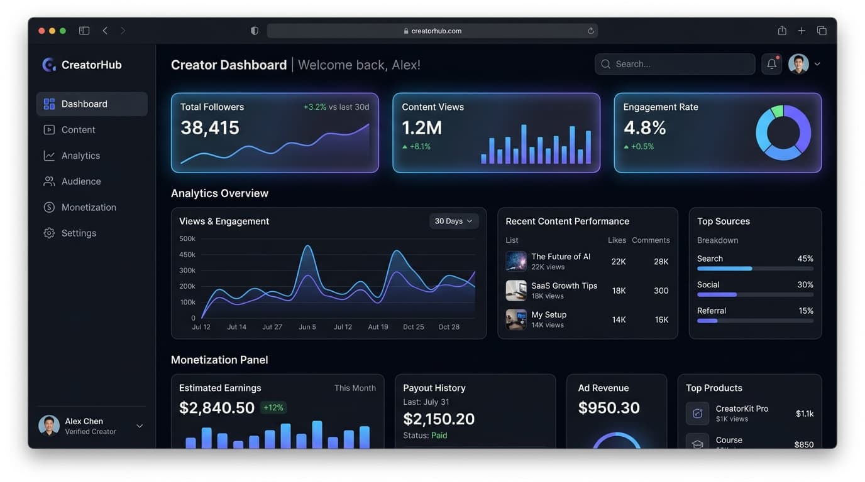Click the Comments column header
The height and width of the screenshot is (482, 865).
tap(651, 240)
